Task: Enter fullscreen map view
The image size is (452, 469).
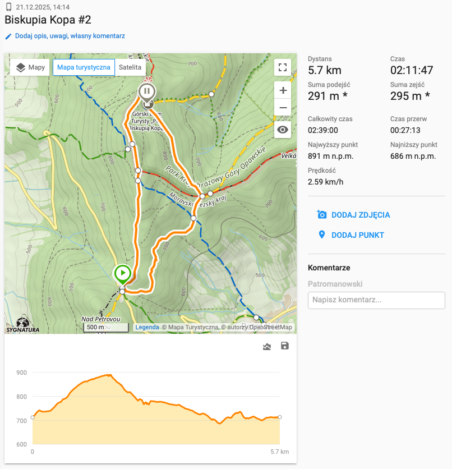Action: click(283, 68)
